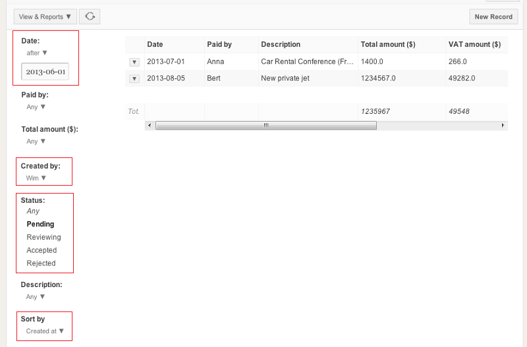Click the refresh icon button
This screenshot has height=347, width=527.
(90, 16)
